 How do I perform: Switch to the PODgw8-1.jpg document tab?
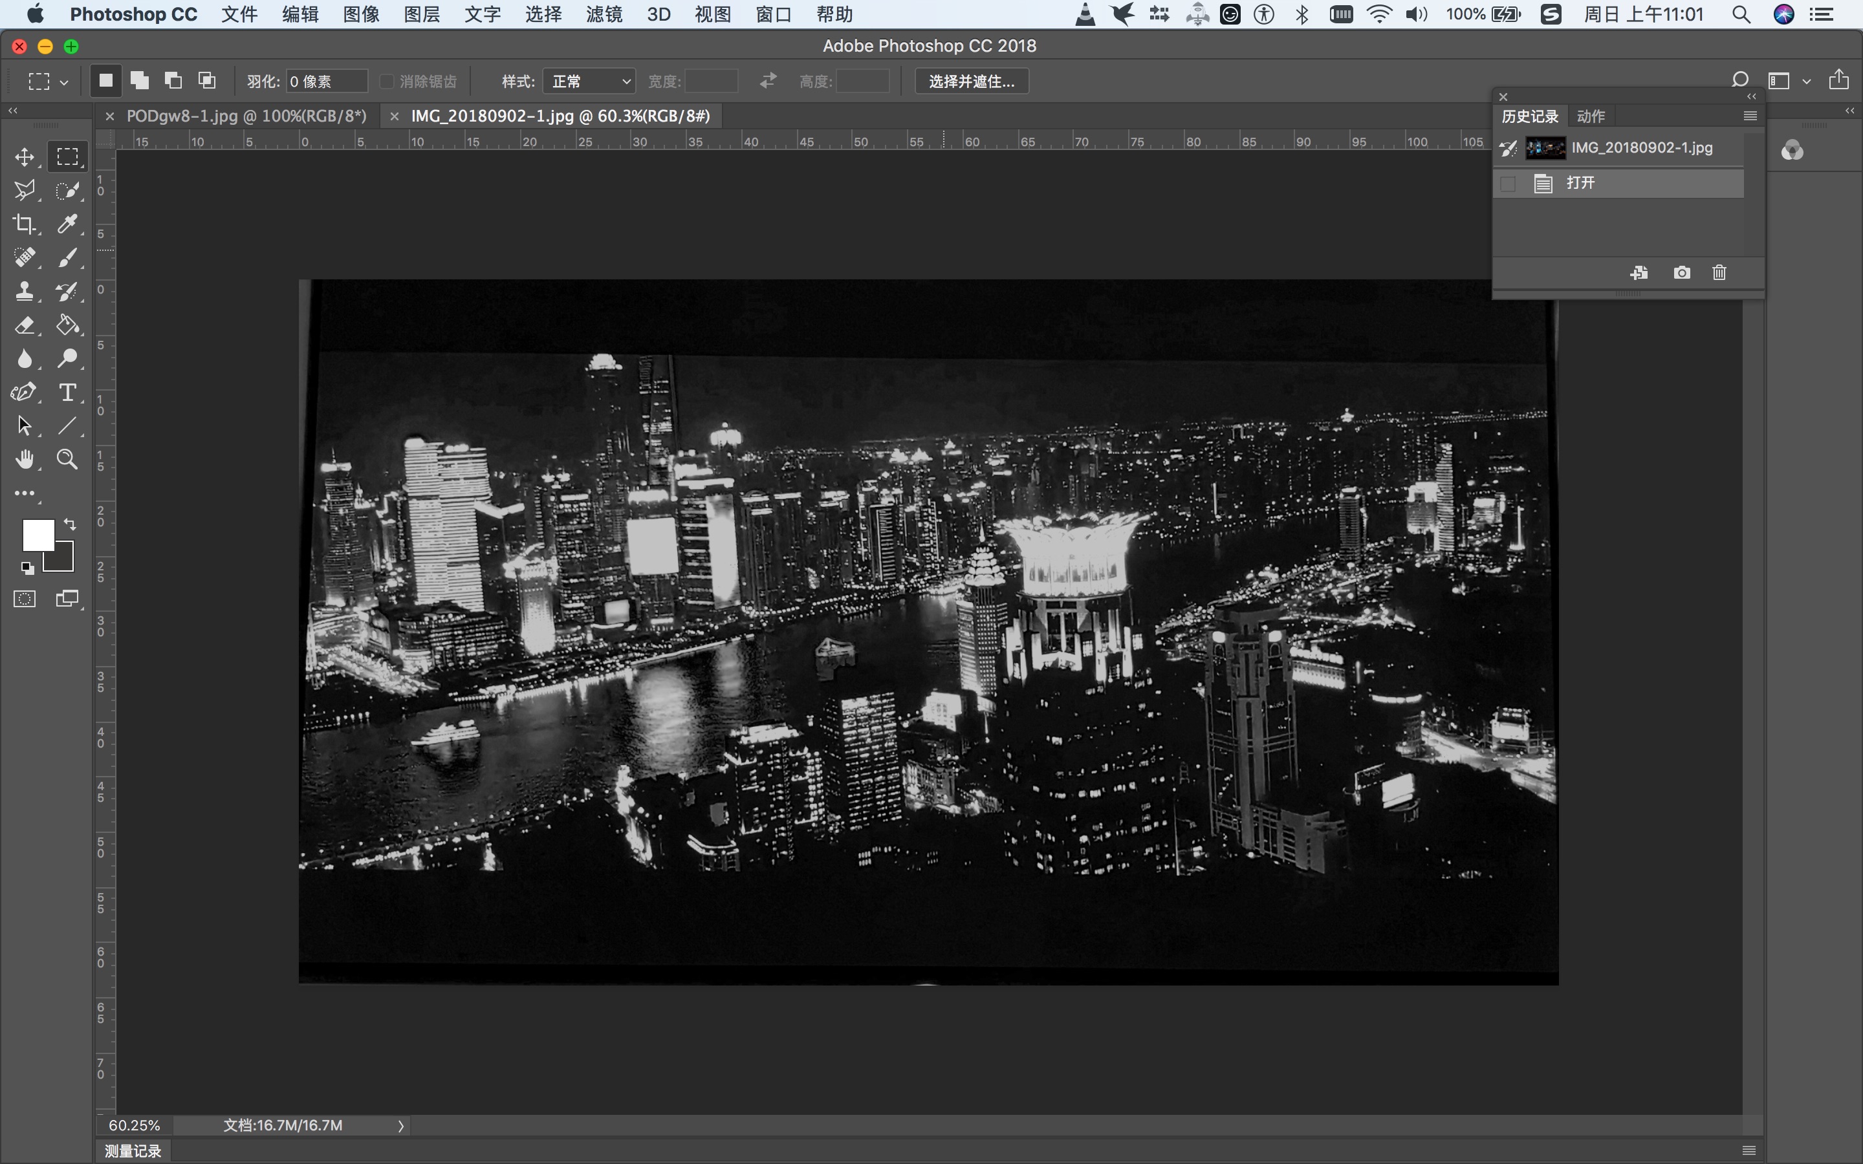pyautogui.click(x=246, y=116)
